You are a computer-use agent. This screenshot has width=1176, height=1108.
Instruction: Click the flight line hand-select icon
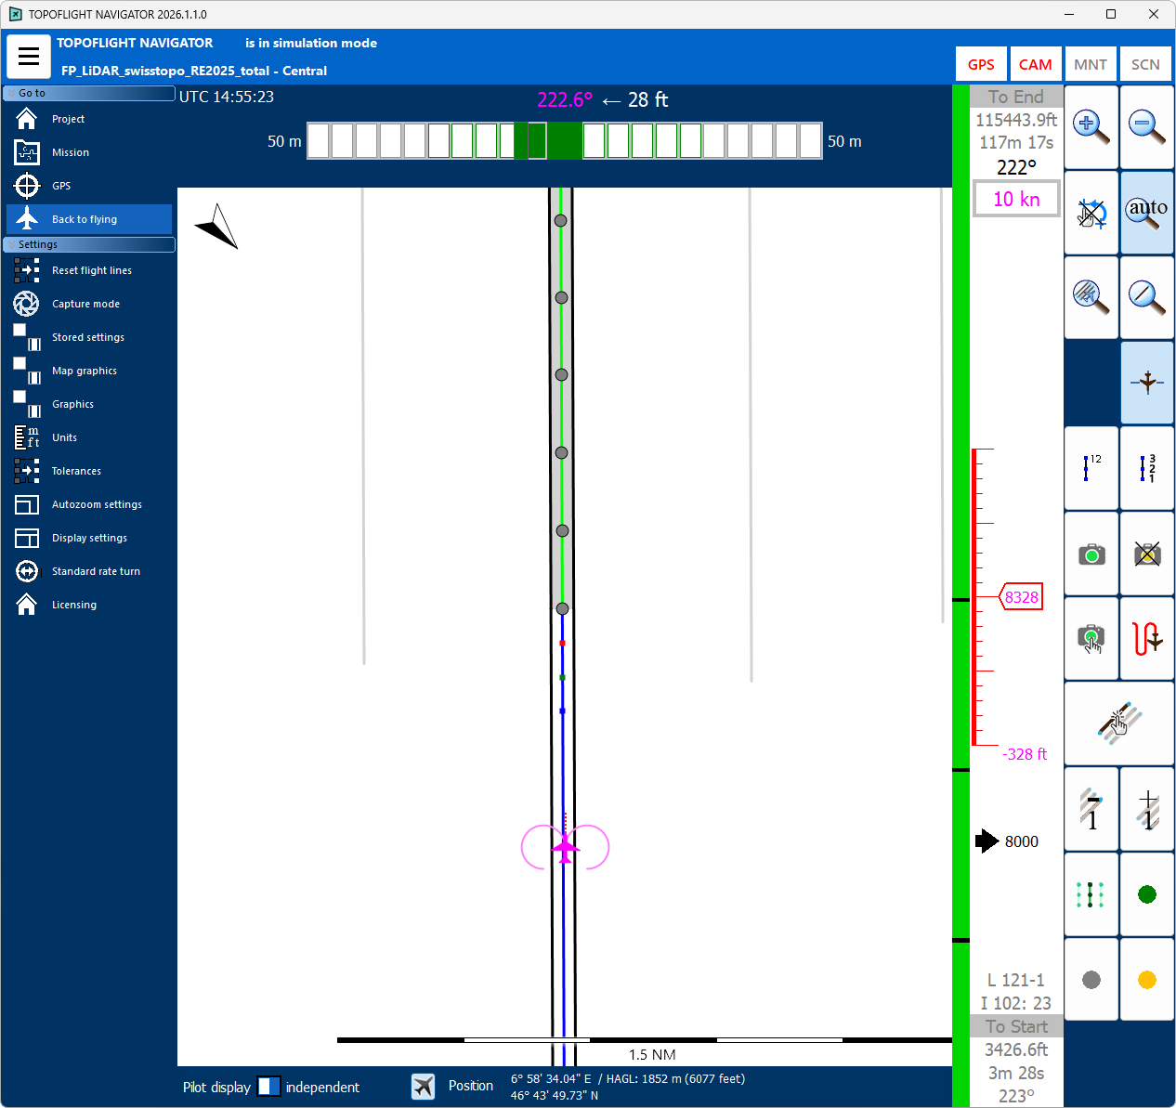(x=1119, y=723)
